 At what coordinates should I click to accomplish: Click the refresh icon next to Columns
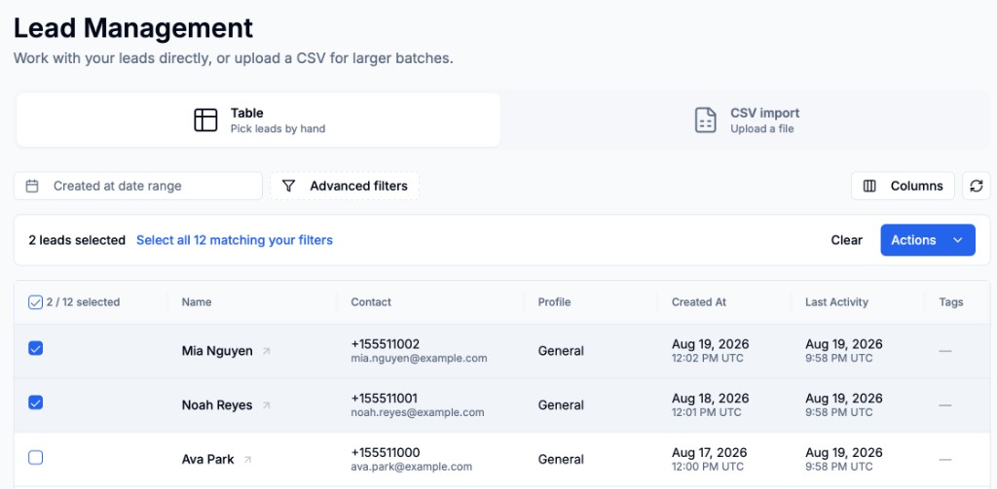[x=976, y=186]
